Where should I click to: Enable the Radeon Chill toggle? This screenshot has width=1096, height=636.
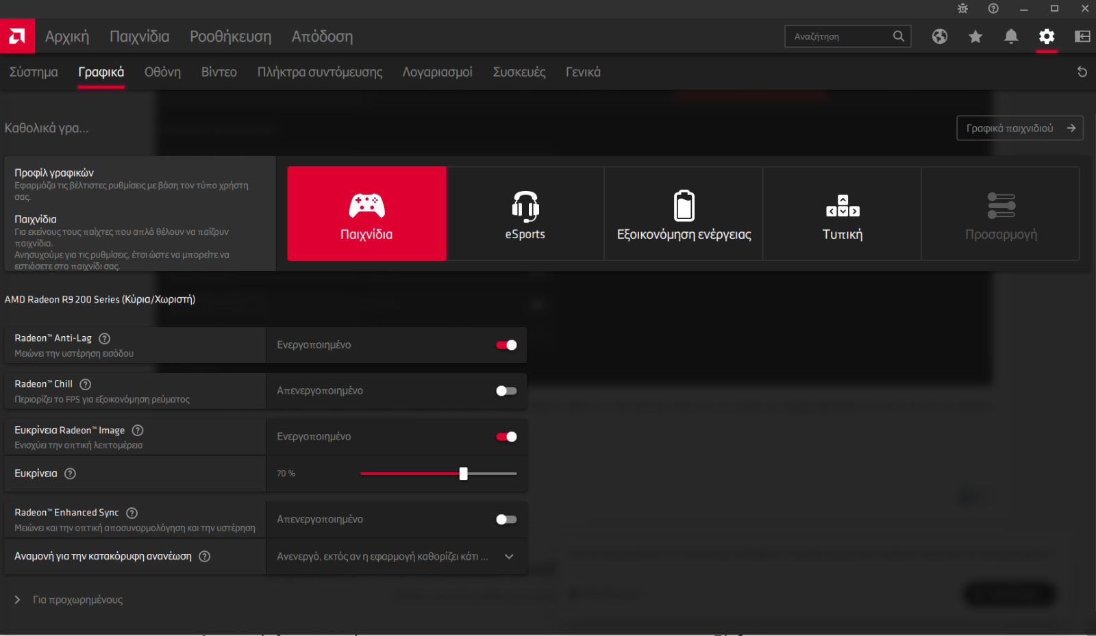point(506,391)
